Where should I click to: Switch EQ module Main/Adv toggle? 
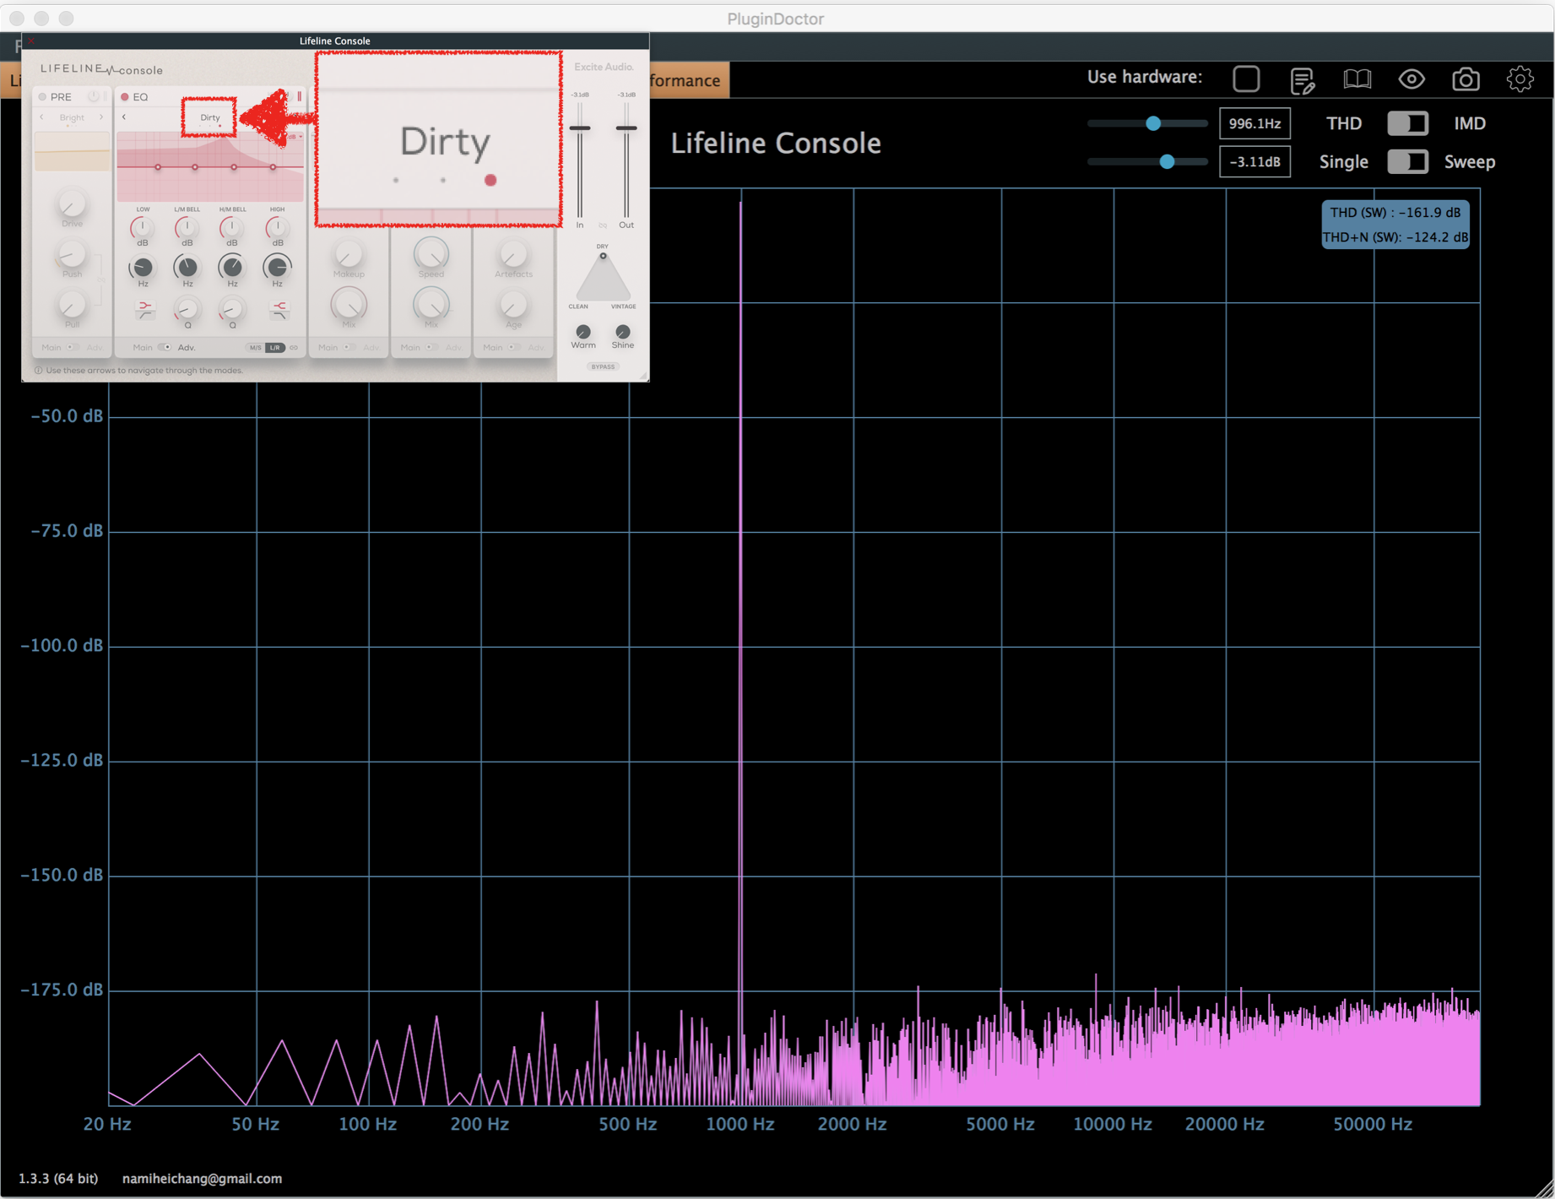[165, 347]
